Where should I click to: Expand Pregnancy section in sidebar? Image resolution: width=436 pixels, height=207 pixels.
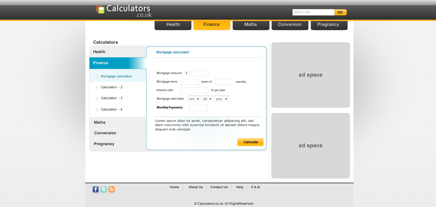click(x=104, y=144)
